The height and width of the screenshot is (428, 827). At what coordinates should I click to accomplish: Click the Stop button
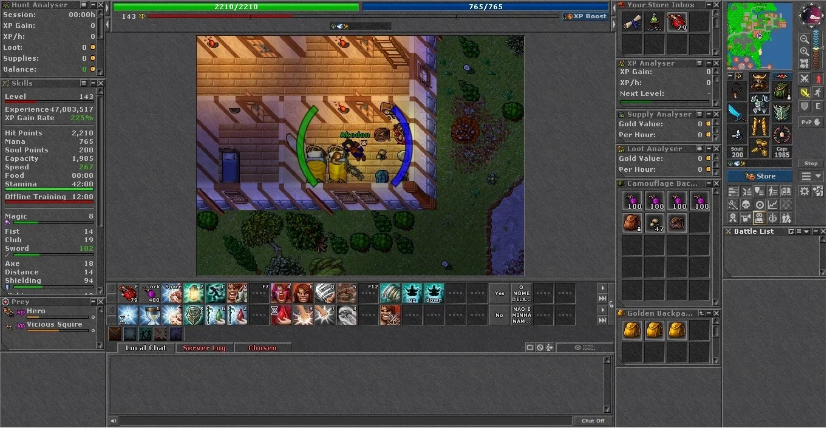point(811,163)
